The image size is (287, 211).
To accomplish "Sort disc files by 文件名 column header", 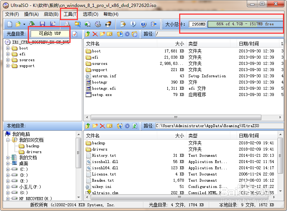I will pyautogui.click(x=121, y=44).
